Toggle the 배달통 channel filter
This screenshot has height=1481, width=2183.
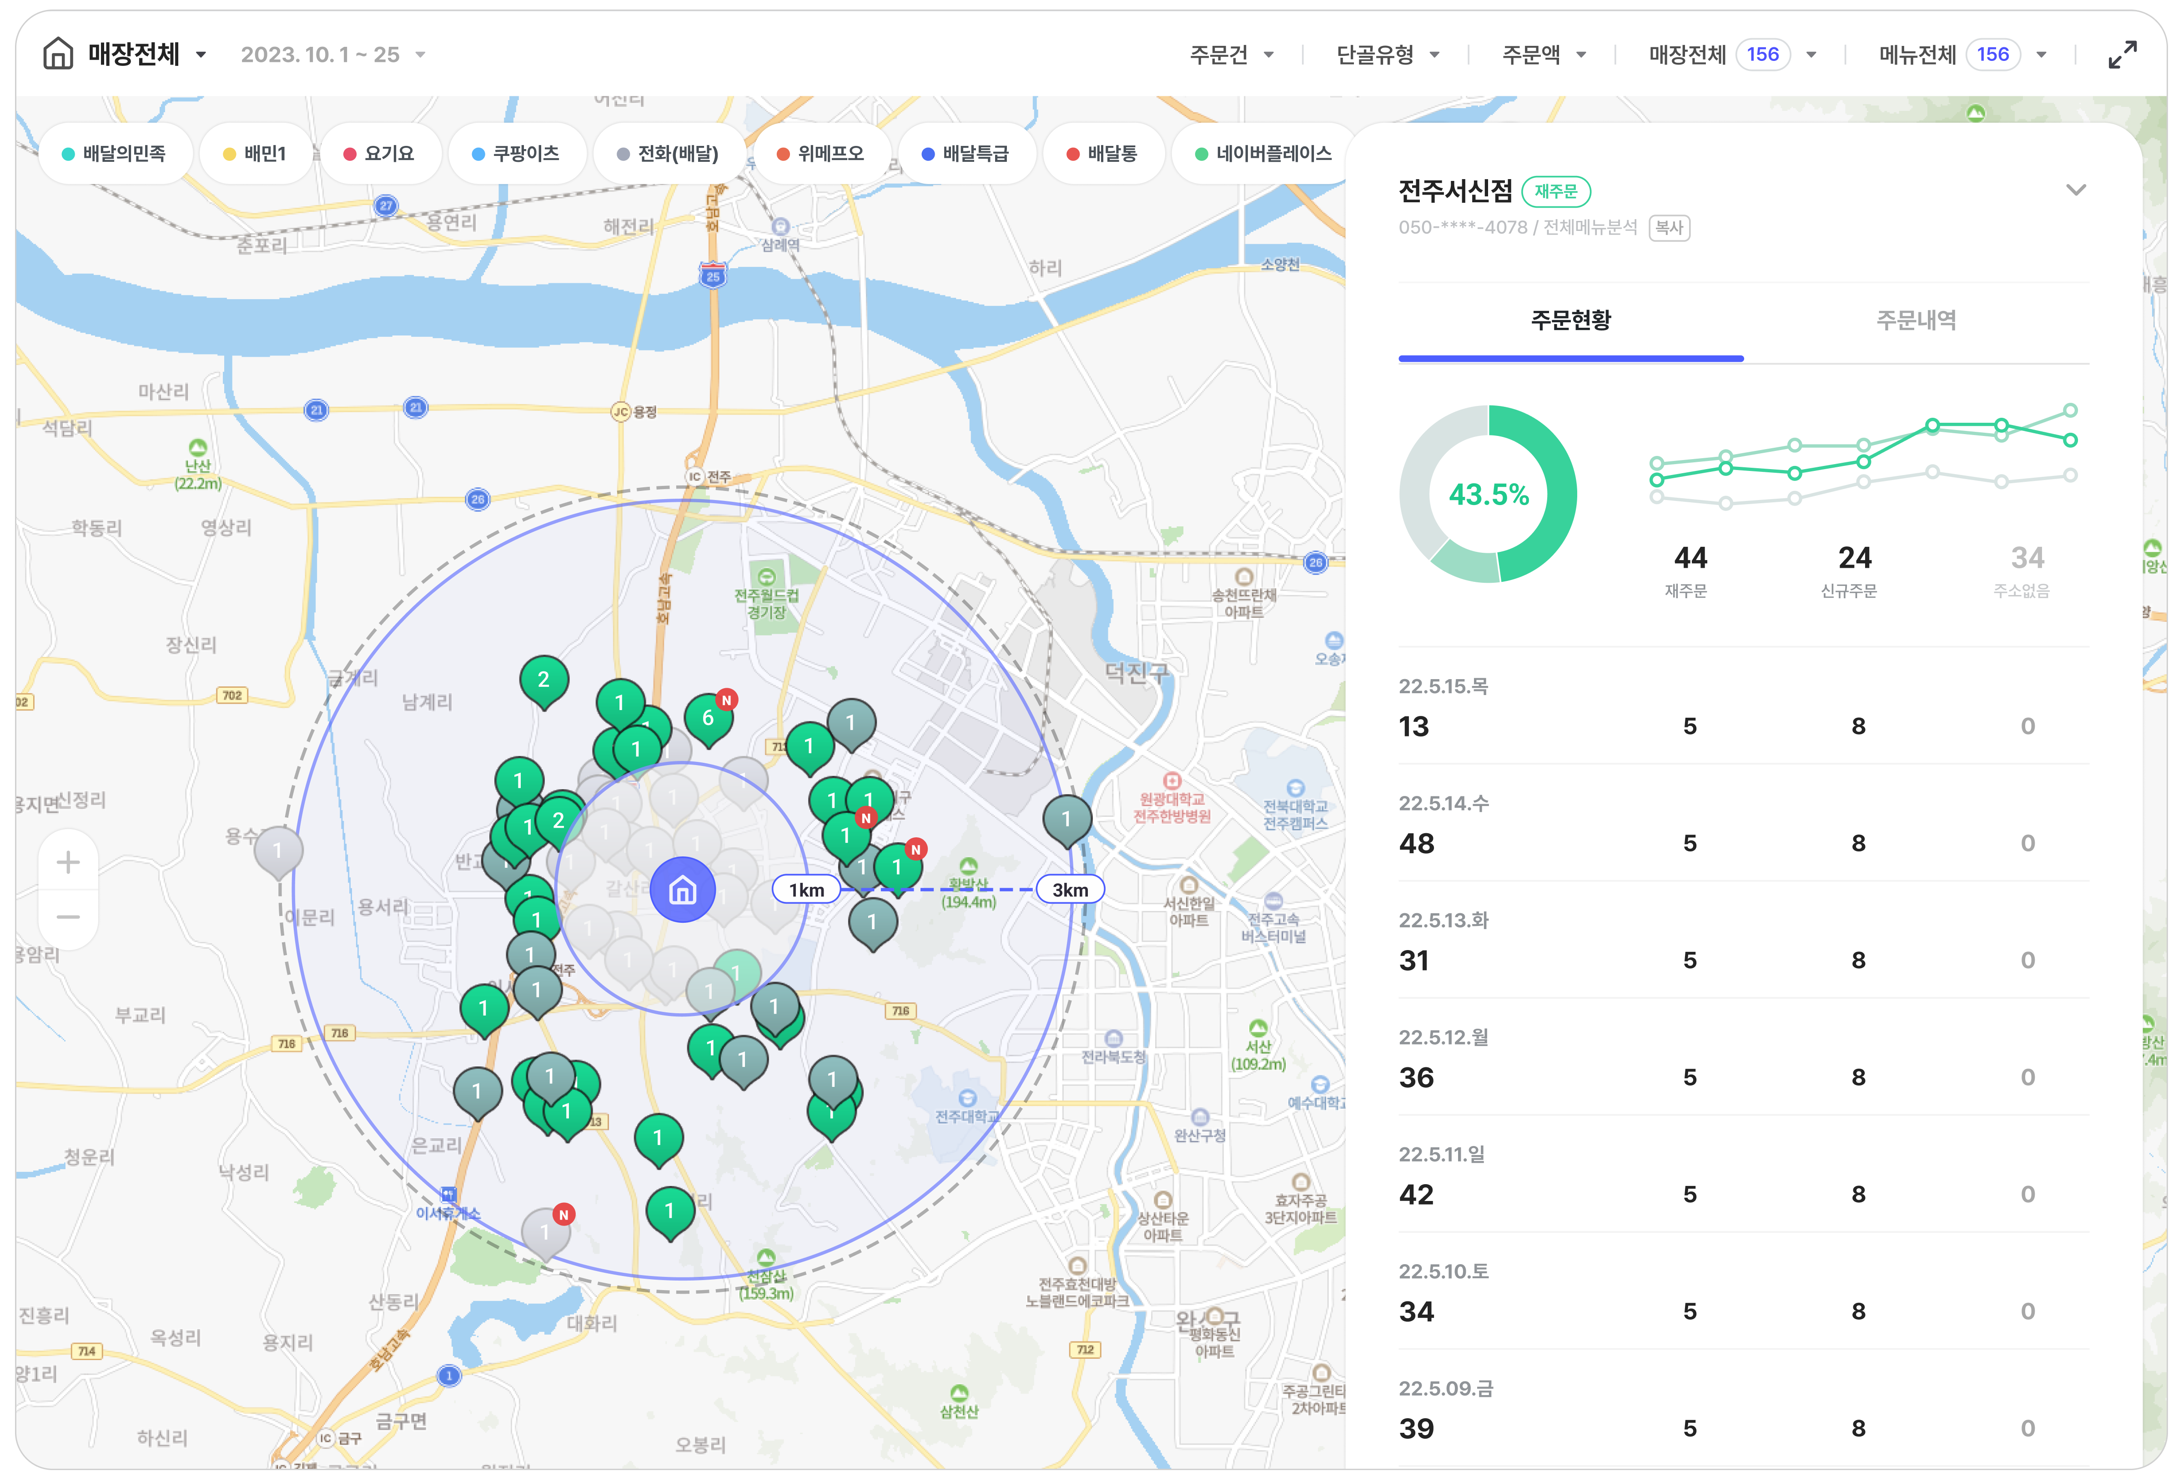coord(1104,153)
